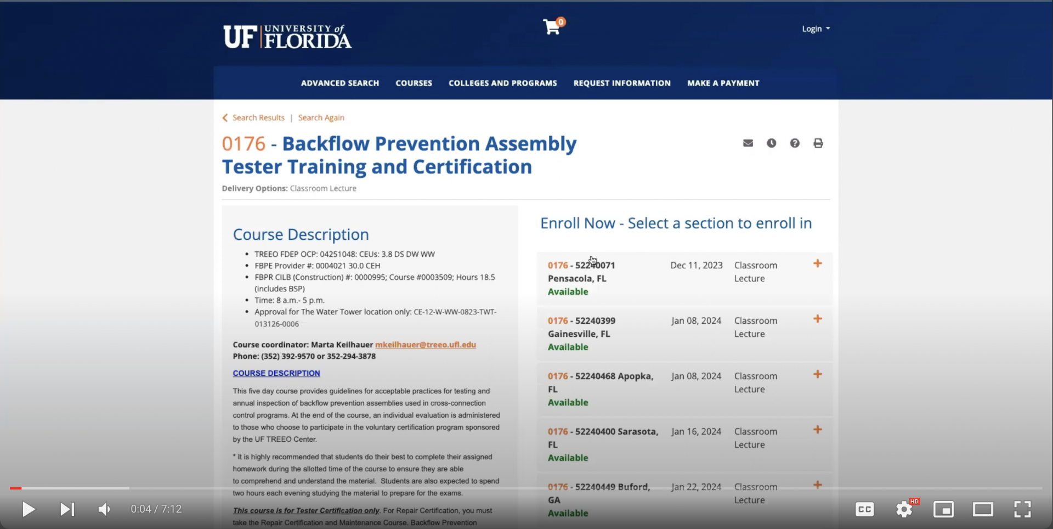Play the video

(x=29, y=509)
